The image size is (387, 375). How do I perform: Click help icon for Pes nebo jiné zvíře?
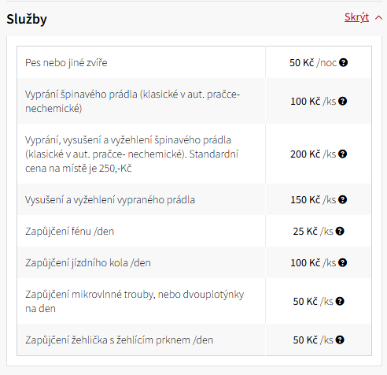(x=343, y=63)
